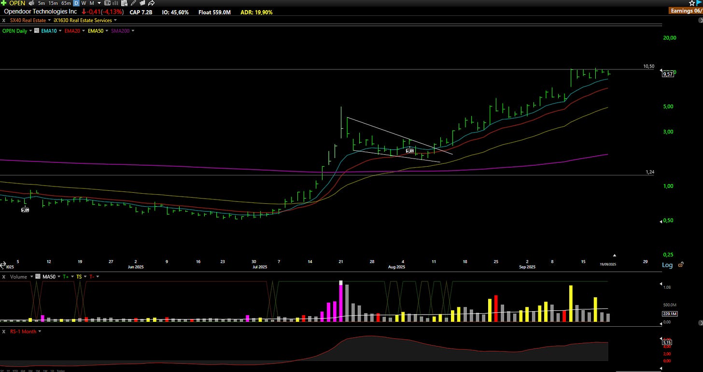Click the Earnings date badge
Viewport: 703px width, 372px height.
tap(686, 10)
